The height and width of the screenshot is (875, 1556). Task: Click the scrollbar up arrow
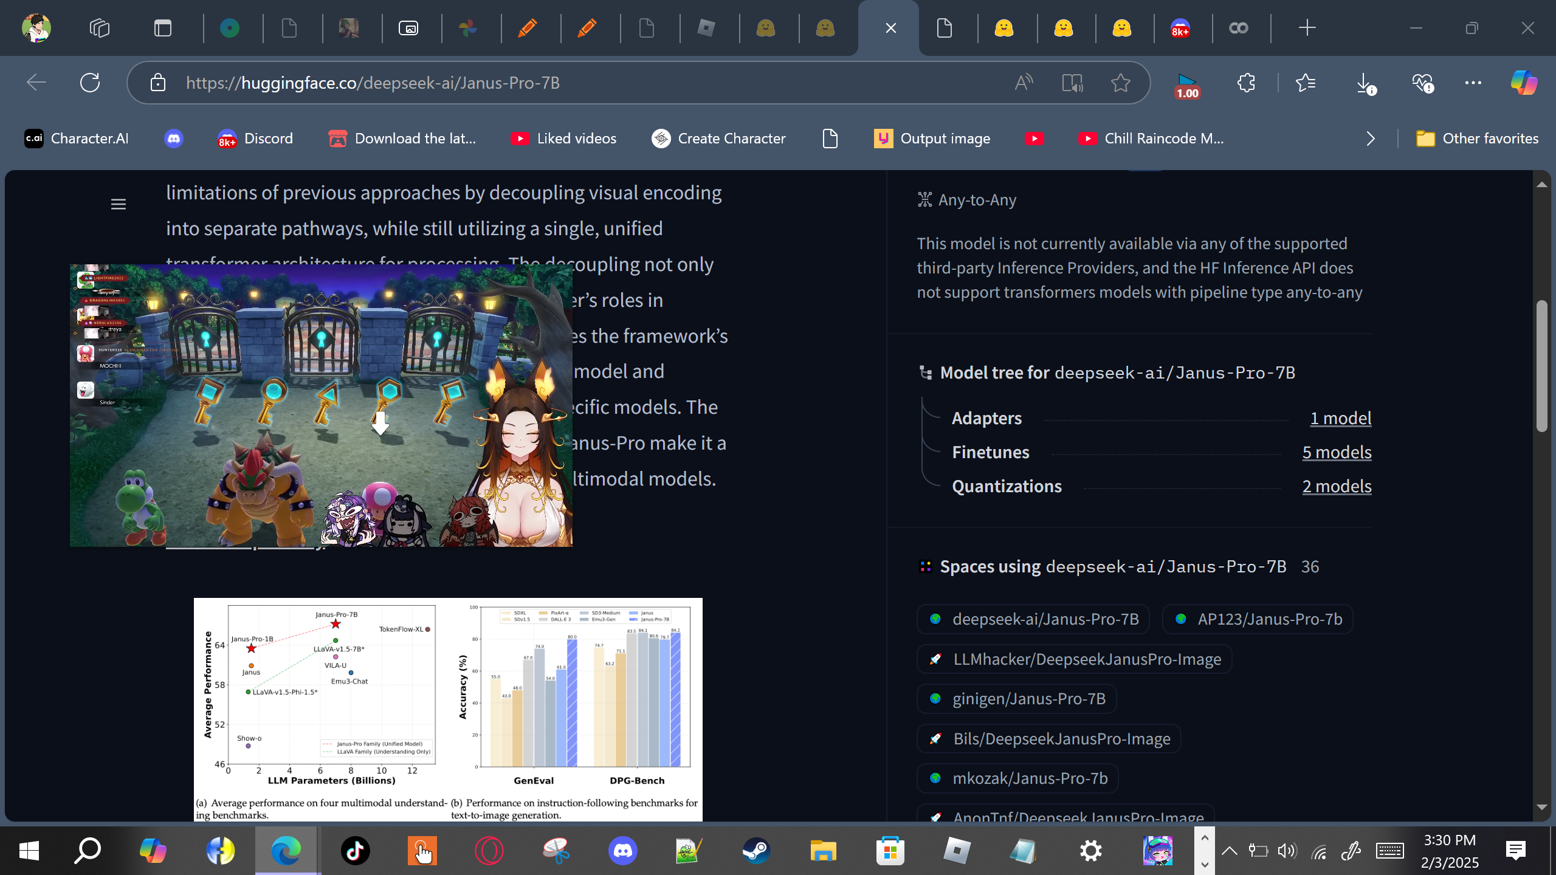point(1541,185)
